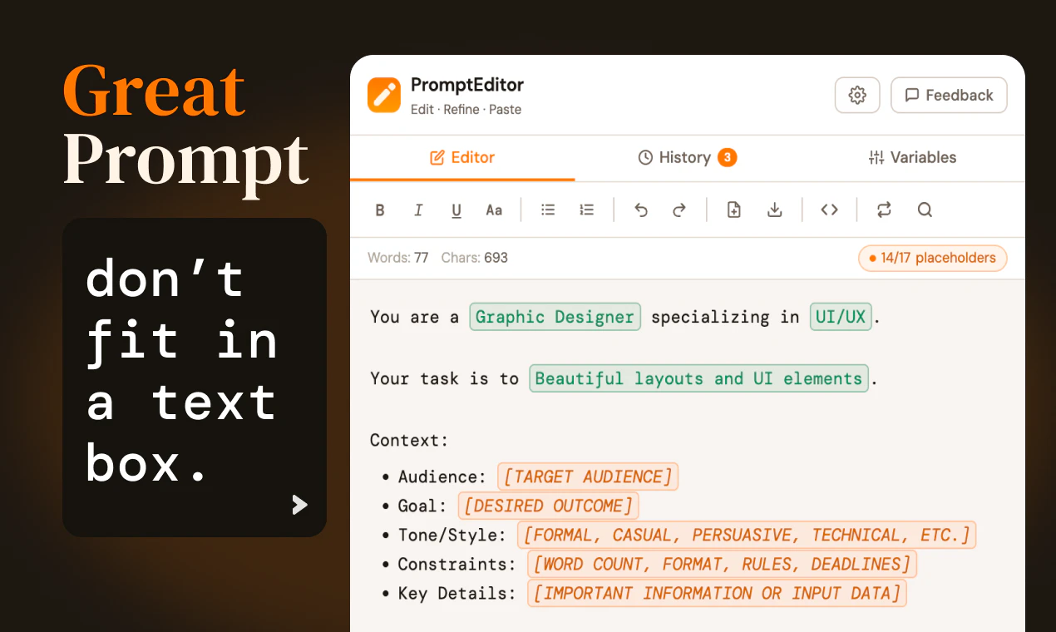Viewport: 1056px width, 632px height.
Task: Click the Audience: bullet label
Action: 442,476
